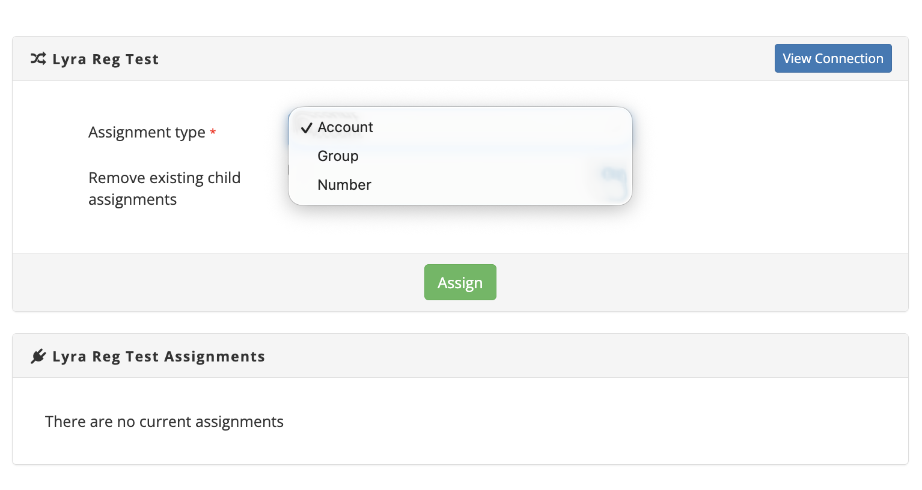
Task: Click the Lyra Reg Test Assignments heading
Action: (x=159, y=357)
